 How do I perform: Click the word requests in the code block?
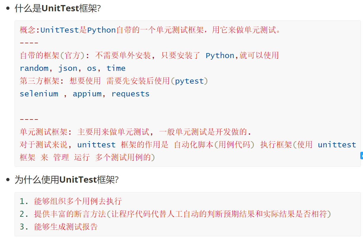coord(130,94)
